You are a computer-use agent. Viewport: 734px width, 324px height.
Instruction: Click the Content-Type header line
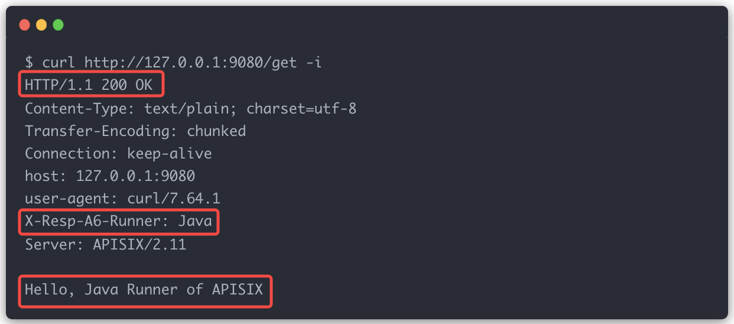coord(190,108)
